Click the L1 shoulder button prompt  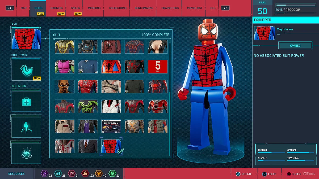pos(10,8)
